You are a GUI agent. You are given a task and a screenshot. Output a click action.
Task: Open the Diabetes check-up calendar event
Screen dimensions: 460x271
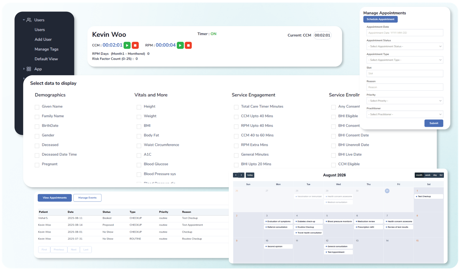308,222
